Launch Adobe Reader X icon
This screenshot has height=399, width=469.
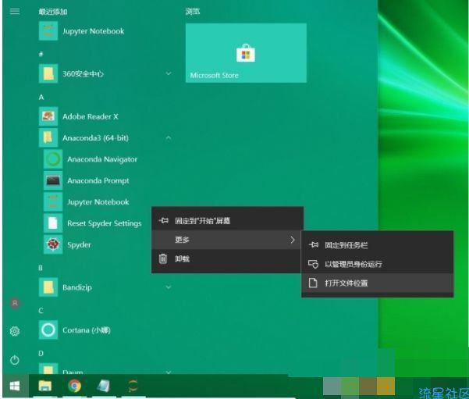(48, 116)
